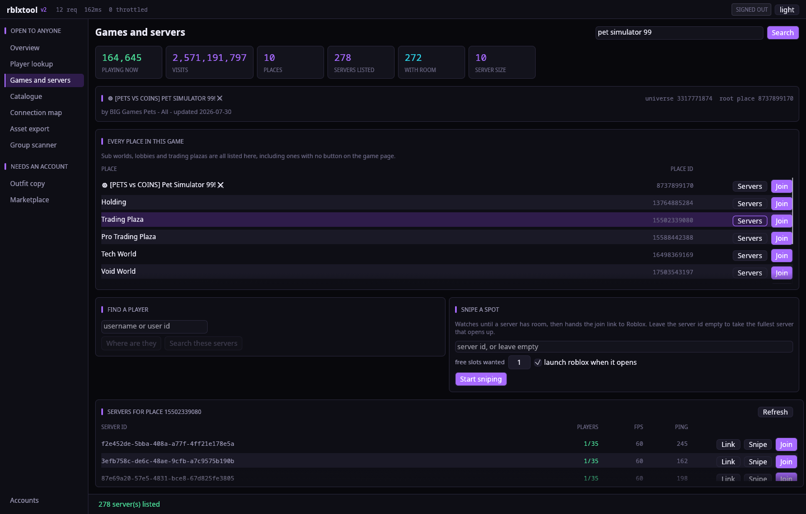806x514 pixels.
Task: Open the Catalogue section
Action: point(44,97)
